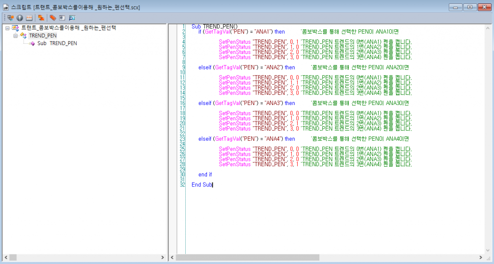Click the stacked orange windows toolbar icon
Screen dimensions: 494x264
pos(41,18)
